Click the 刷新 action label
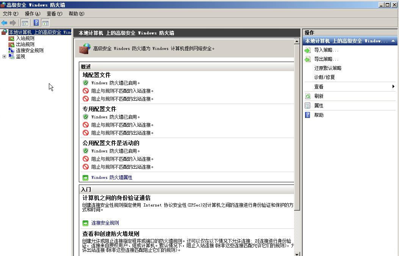The height and width of the screenshot is (256, 399). click(319, 96)
